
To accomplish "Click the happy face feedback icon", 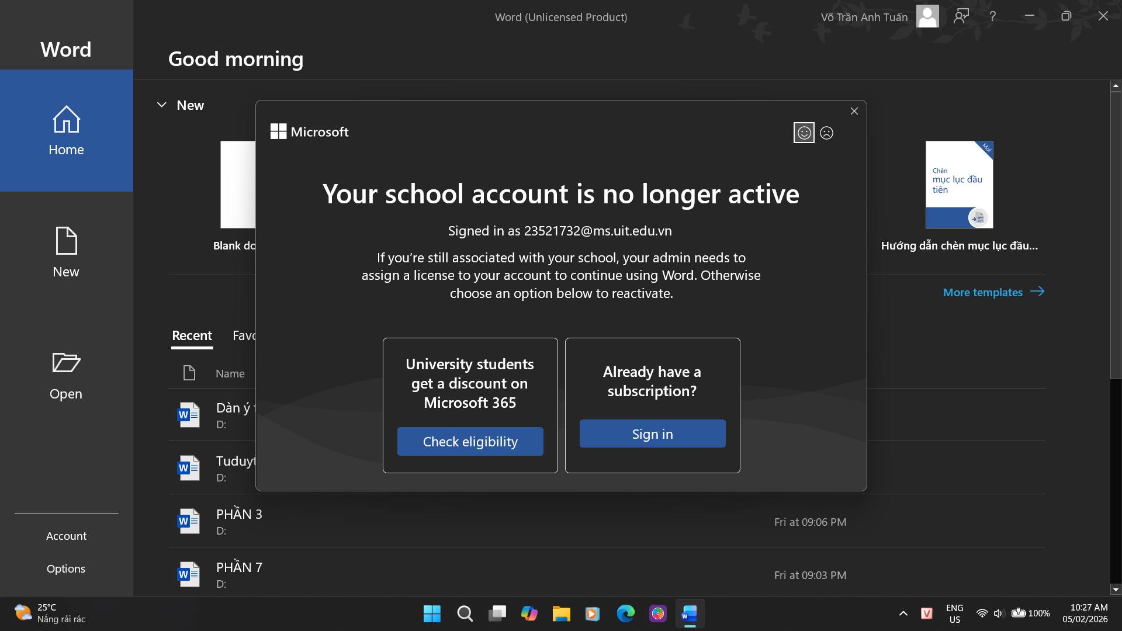I will pyautogui.click(x=804, y=133).
